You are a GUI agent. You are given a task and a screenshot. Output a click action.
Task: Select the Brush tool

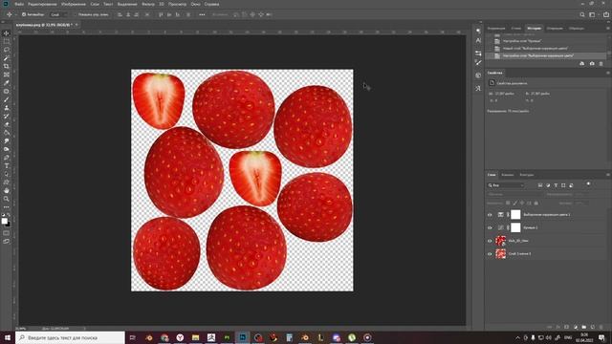click(x=7, y=99)
